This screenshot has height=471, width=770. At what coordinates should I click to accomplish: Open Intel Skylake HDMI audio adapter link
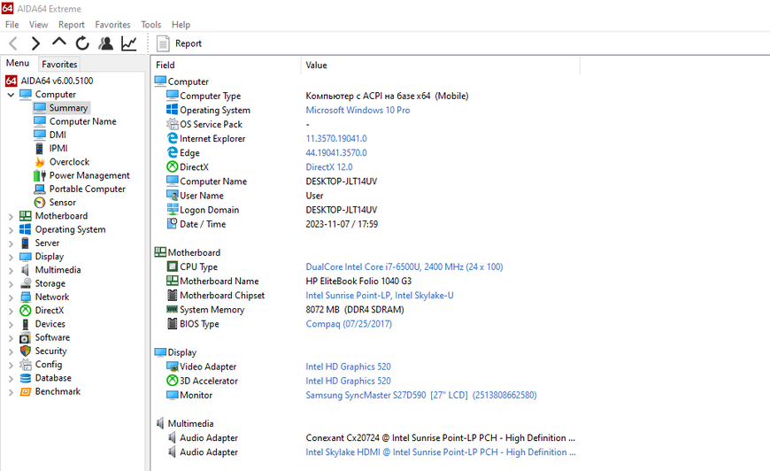441,452
